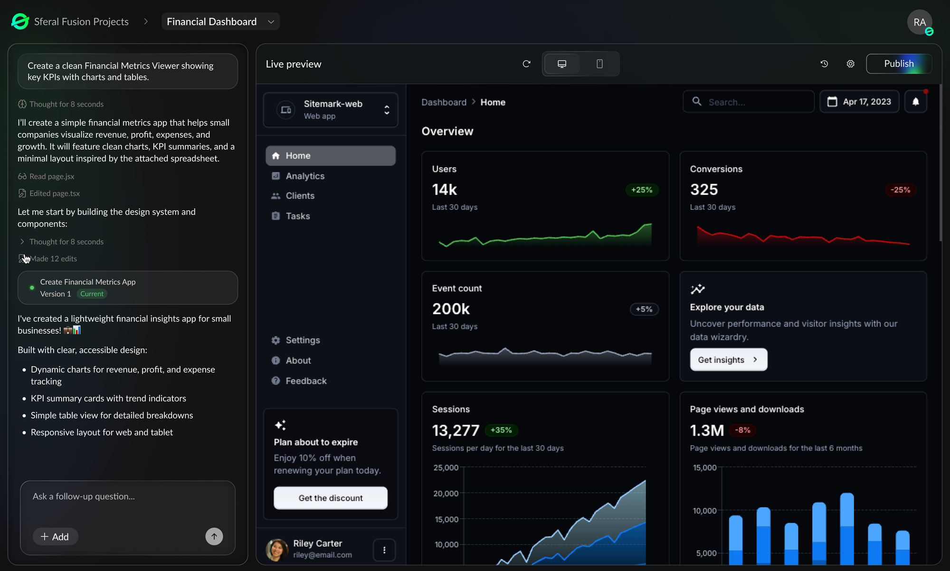Focus Ask a follow-up question field
Viewport: 950px width, 571px height.
click(x=128, y=496)
